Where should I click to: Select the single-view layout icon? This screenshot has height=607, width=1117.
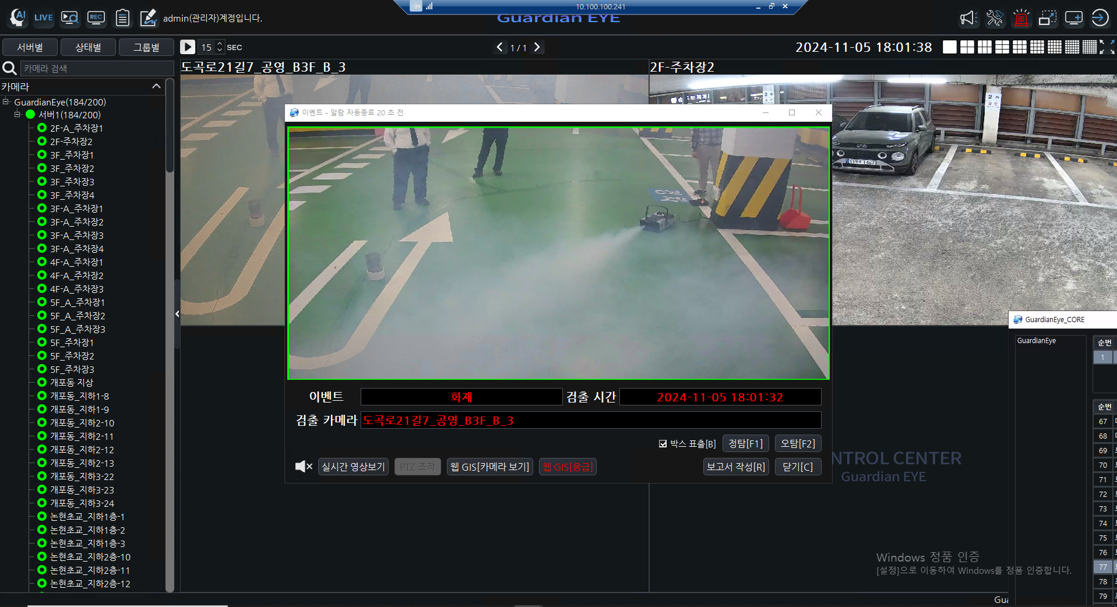click(x=950, y=47)
